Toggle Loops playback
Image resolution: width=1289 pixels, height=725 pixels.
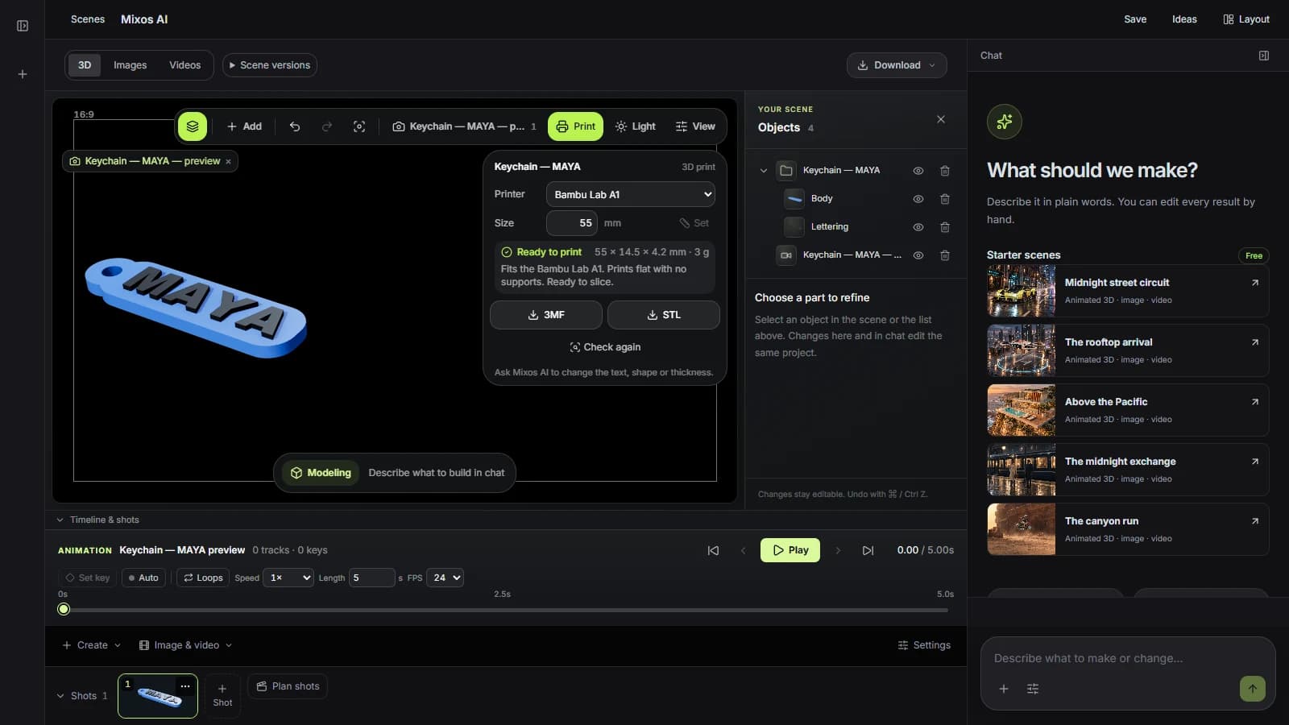(x=203, y=578)
